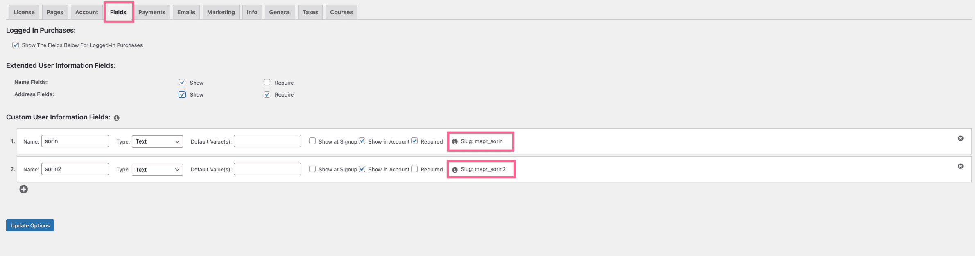Click the Slug: mepr_sorin text
This screenshot has height=256, width=975.
point(482,141)
